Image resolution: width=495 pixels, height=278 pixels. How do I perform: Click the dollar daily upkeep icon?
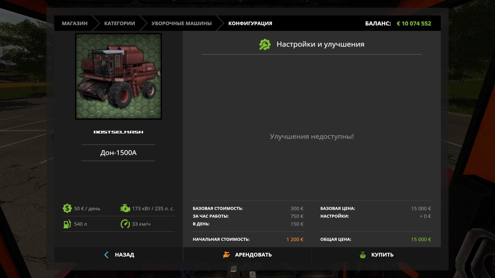click(x=67, y=208)
